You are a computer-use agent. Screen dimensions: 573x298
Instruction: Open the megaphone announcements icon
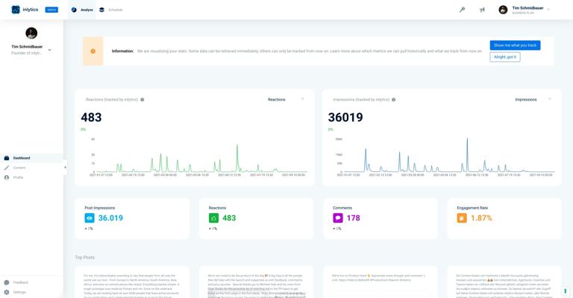click(482, 10)
